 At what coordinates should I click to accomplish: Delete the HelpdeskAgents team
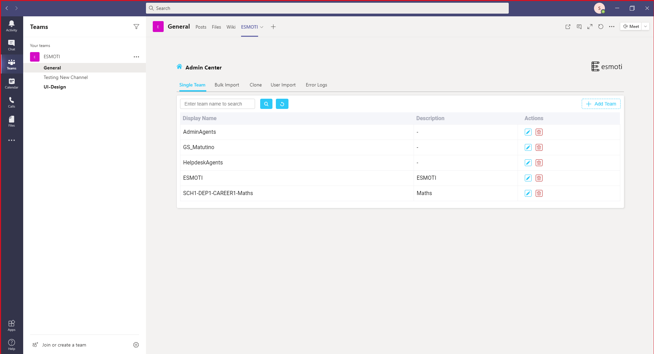click(539, 163)
